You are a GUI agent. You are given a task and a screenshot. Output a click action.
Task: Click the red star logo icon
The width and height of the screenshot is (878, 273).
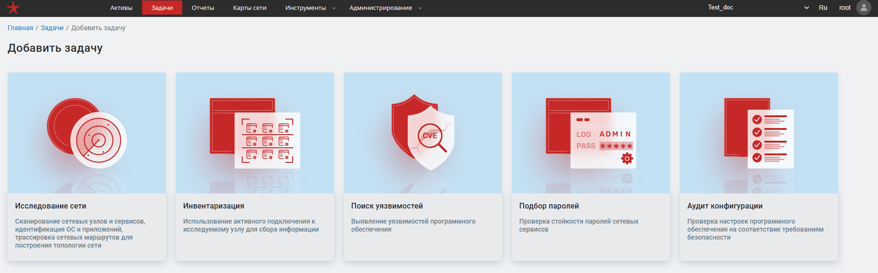coord(13,8)
